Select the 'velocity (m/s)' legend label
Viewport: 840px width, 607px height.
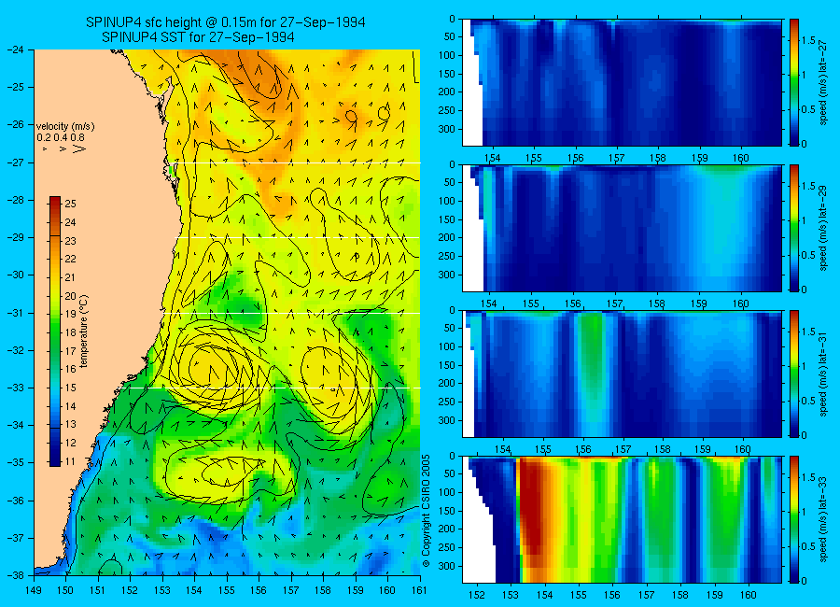(65, 127)
